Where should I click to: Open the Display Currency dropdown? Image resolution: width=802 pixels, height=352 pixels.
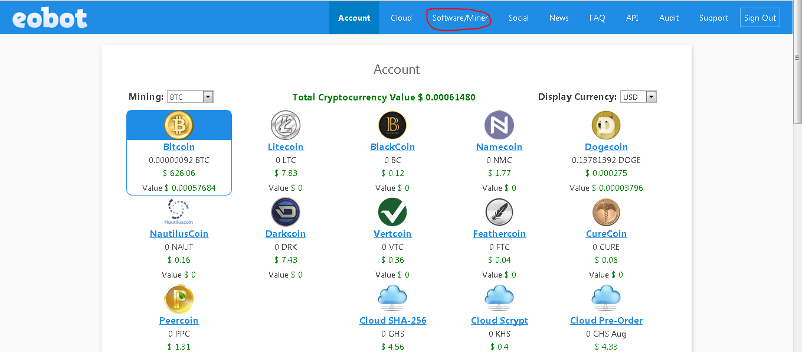click(638, 97)
